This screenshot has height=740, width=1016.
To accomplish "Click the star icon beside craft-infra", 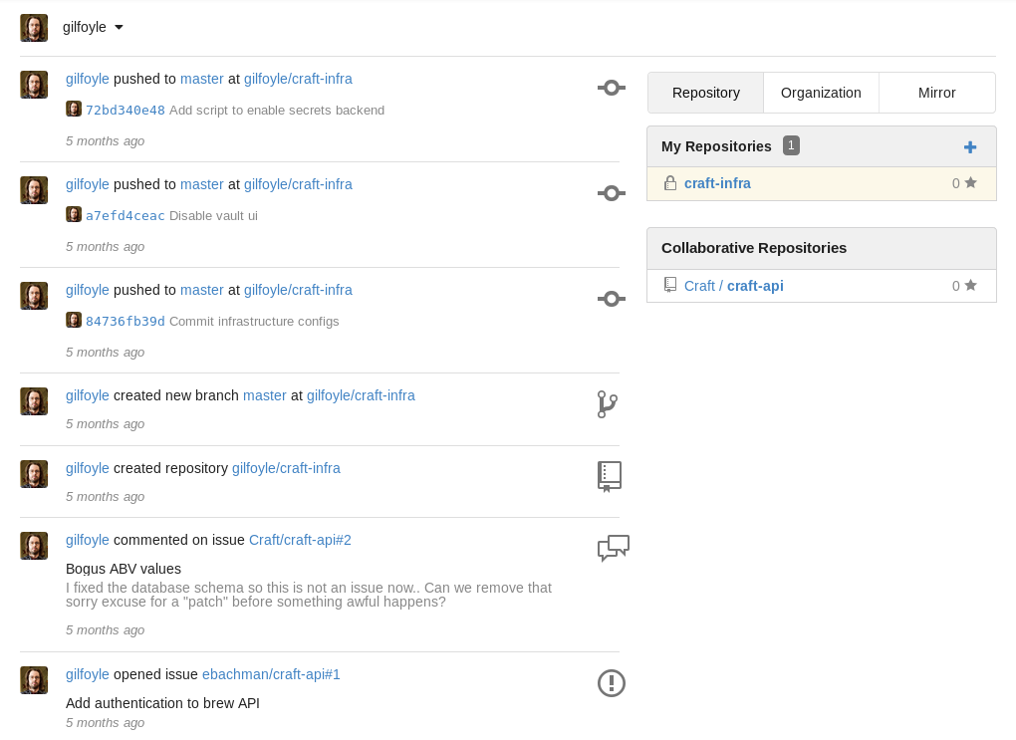I will coord(971,183).
